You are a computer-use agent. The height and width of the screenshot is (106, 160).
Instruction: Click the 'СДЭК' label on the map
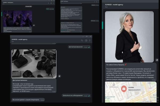click(150, 83)
